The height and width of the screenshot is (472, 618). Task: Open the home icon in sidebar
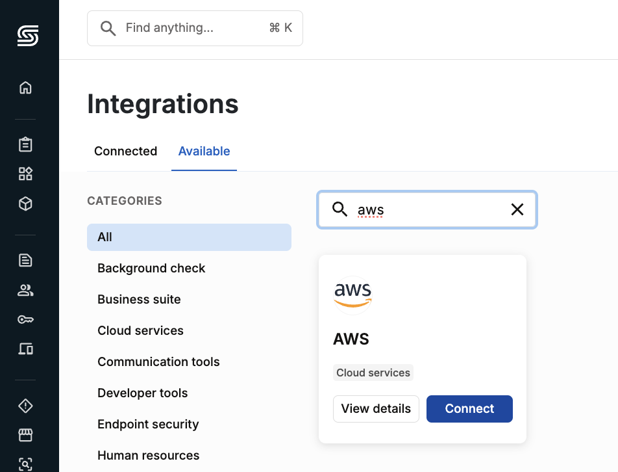[x=25, y=88]
